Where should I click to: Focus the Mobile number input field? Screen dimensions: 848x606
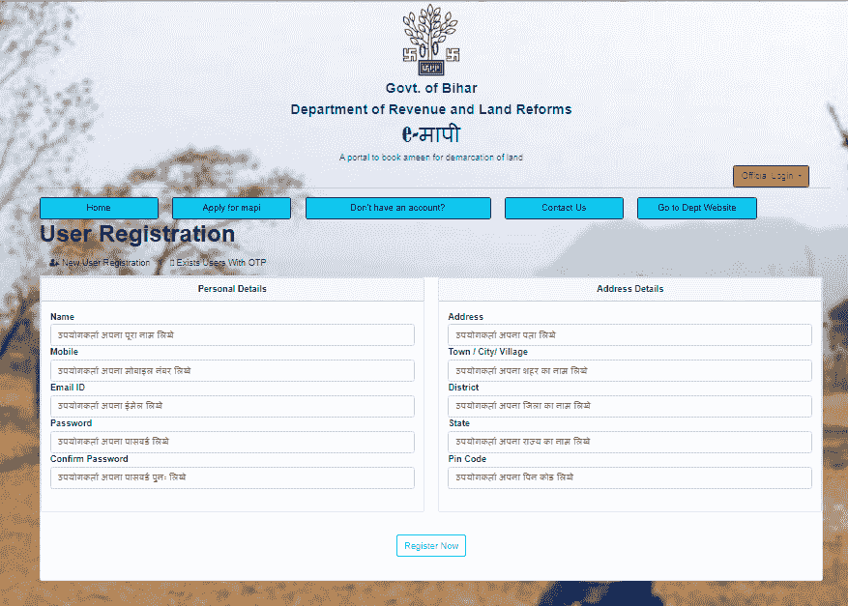click(233, 371)
